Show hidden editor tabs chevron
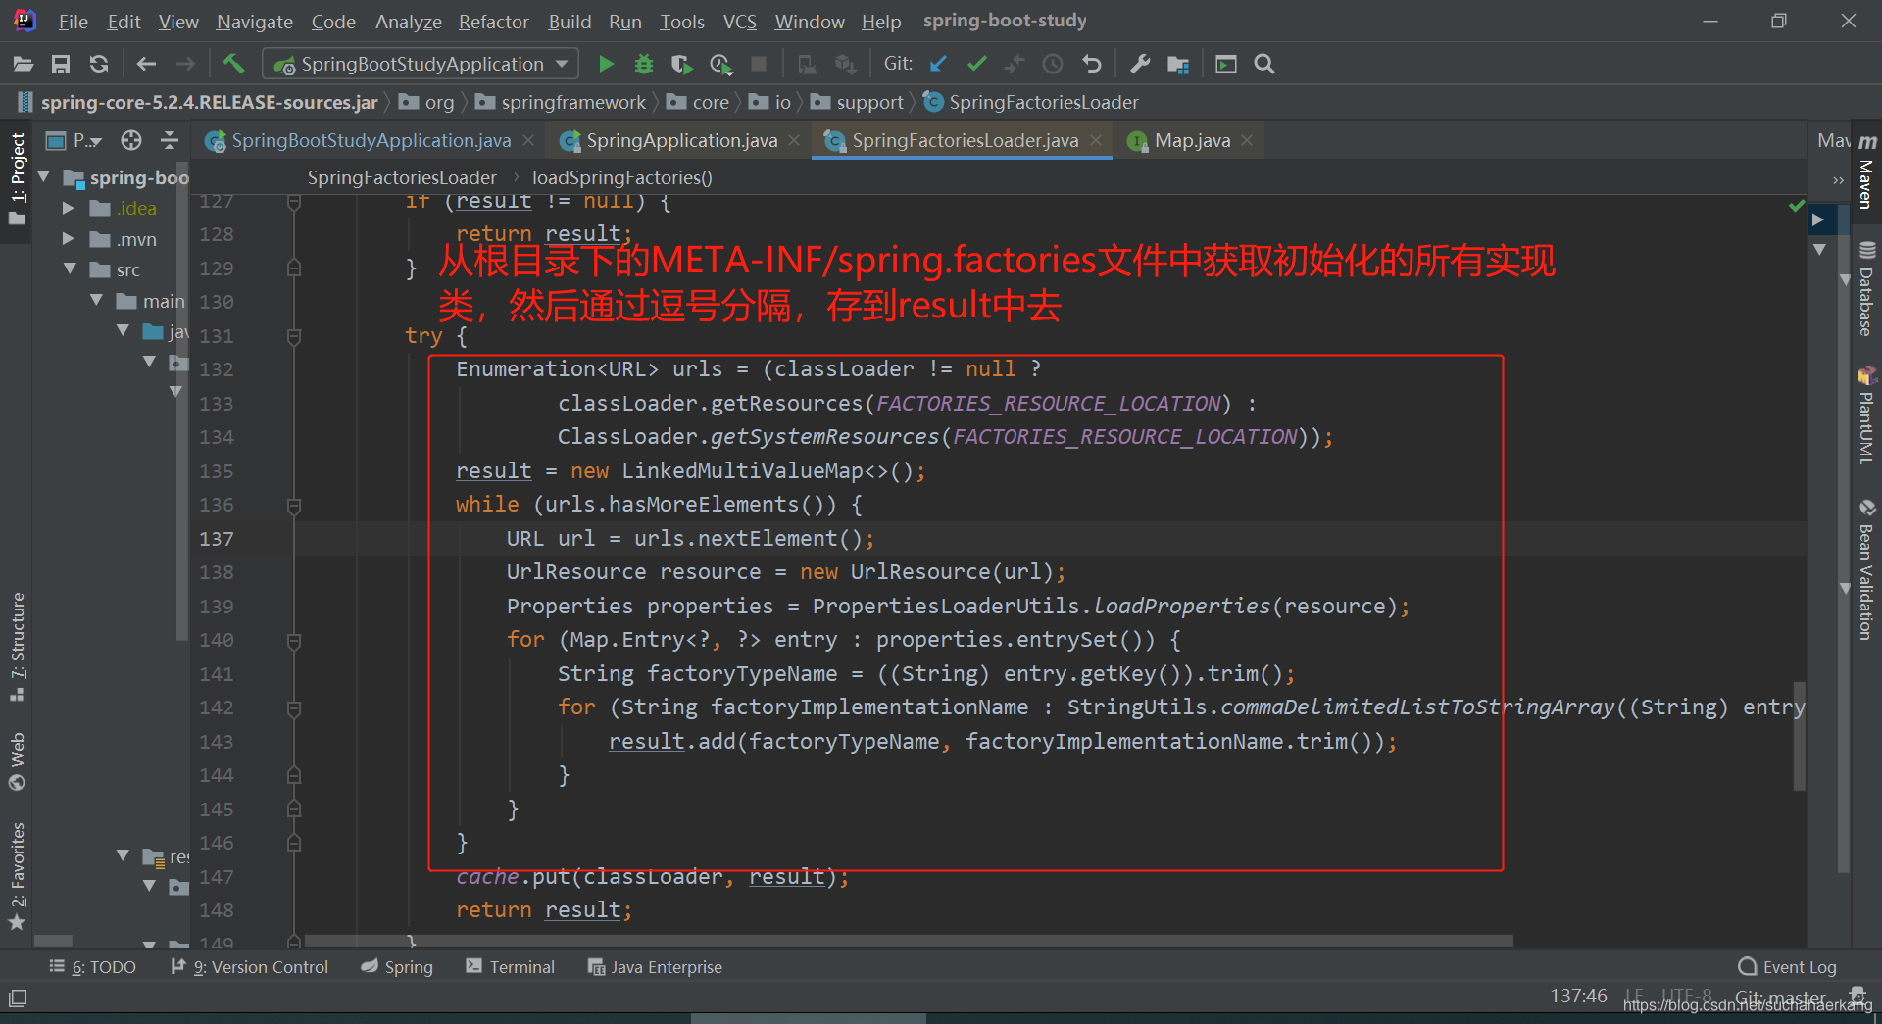 click(x=1837, y=179)
